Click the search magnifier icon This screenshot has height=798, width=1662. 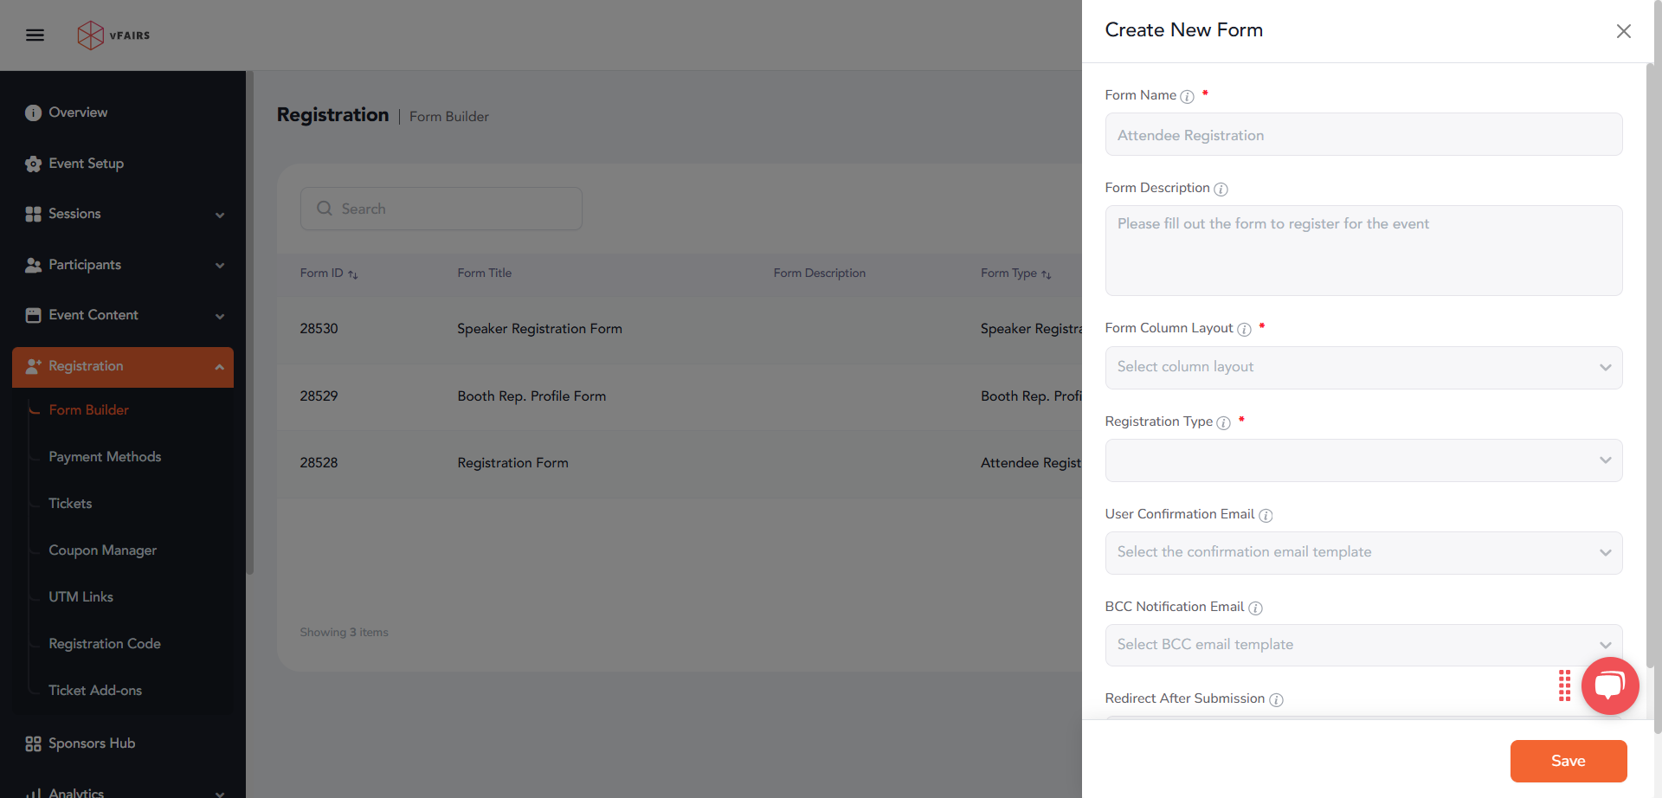pos(325,208)
